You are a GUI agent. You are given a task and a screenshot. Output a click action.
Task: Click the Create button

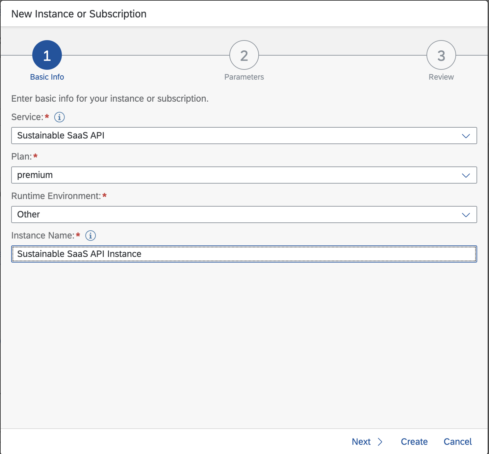click(414, 442)
